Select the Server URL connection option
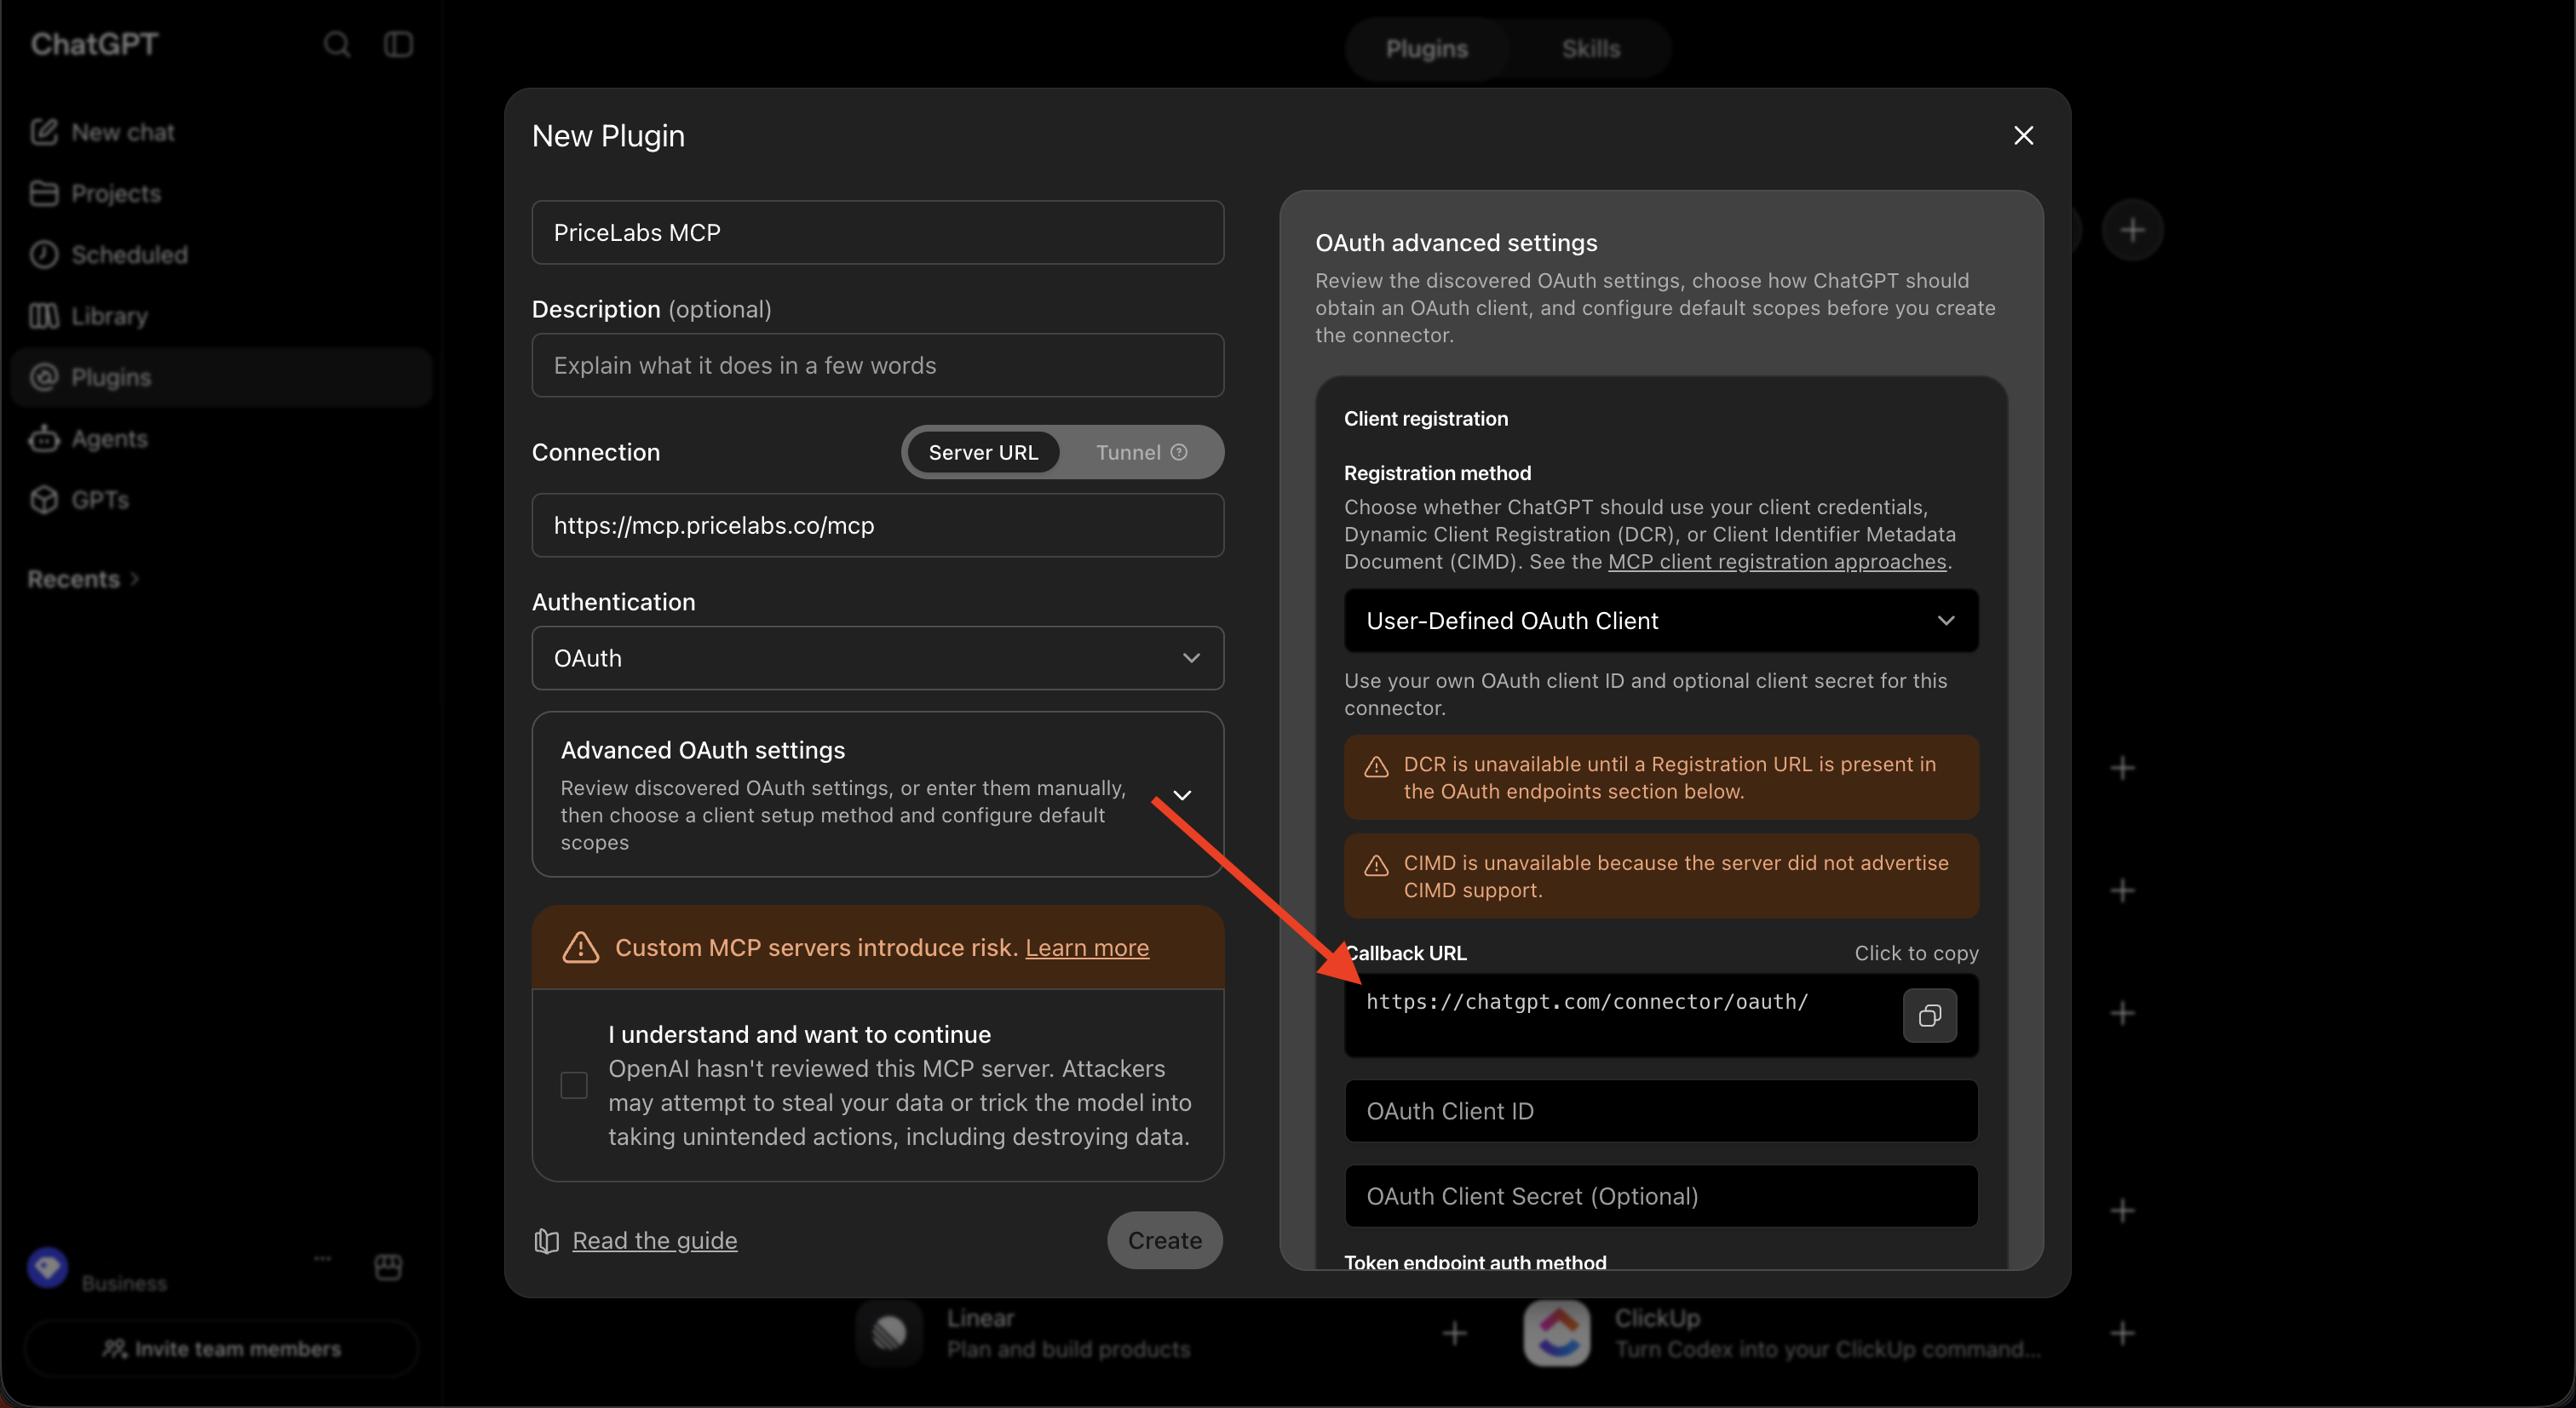 (983, 453)
